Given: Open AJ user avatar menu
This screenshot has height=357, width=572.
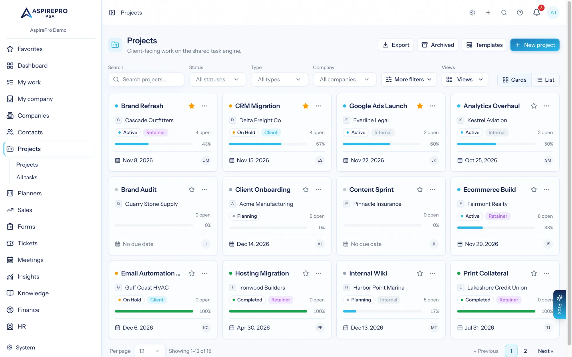Looking at the screenshot, I should point(553,13).
